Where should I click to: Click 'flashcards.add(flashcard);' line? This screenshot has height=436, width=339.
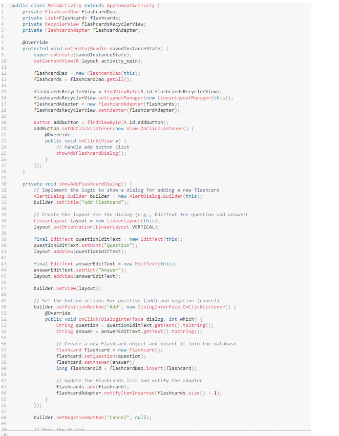point(93,387)
